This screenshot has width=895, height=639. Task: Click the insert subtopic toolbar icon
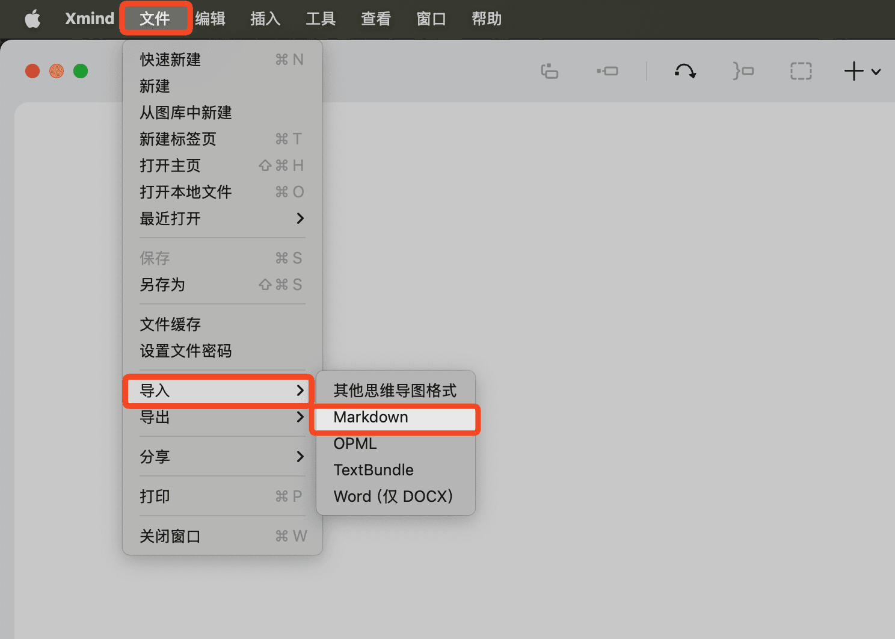pos(607,71)
